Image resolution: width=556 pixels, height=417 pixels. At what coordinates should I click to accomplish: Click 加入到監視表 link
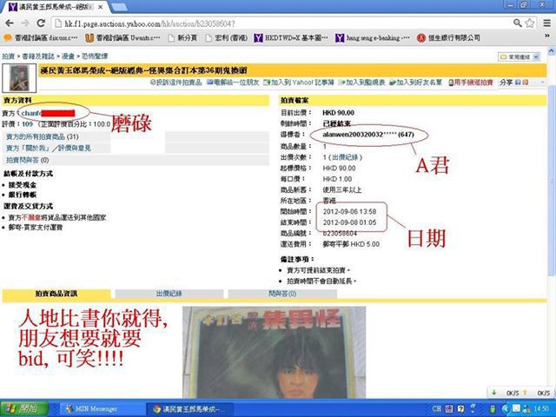point(361,83)
